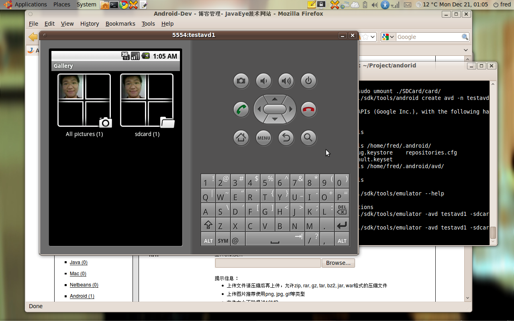This screenshot has width=514, height=321.
Task: Click the volume speaker icon in tray
Action: pyautogui.click(x=374, y=5)
